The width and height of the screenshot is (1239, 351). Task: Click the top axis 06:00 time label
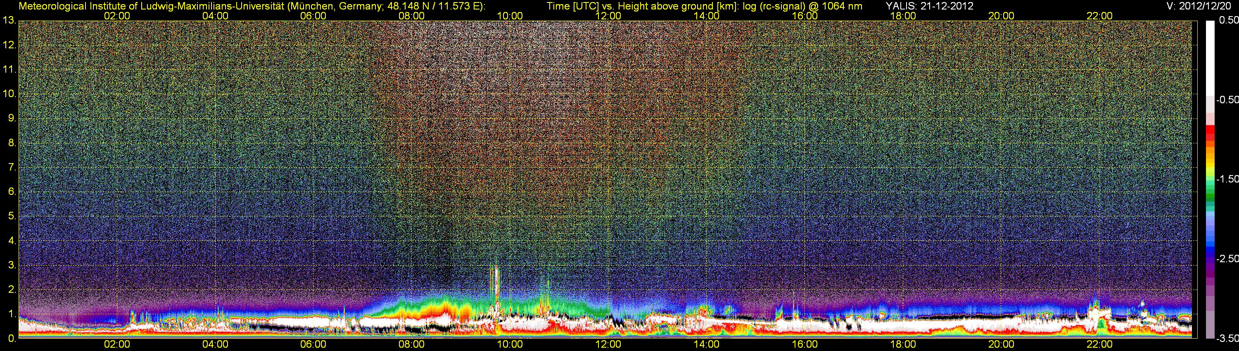(x=313, y=16)
